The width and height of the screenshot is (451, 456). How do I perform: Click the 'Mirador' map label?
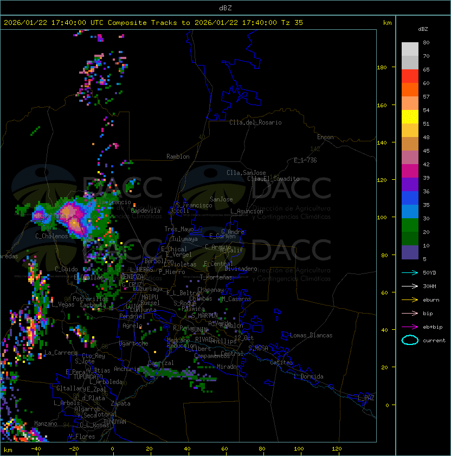[228, 367]
